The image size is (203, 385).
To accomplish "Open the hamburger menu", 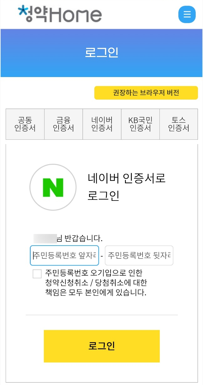I will (x=187, y=14).
